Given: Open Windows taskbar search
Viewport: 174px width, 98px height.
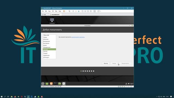Looking at the screenshot, I should [5, 97].
